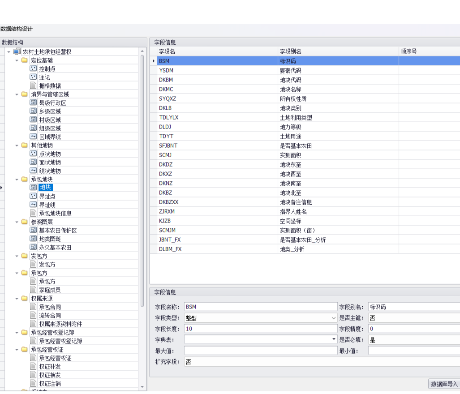Click the polygon layer icon beside 永久基本农田
460x394 pixels.
pos(33,247)
